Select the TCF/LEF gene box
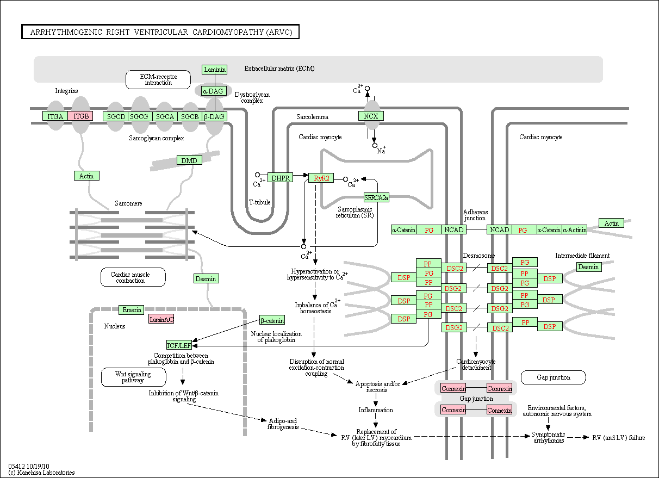 (179, 345)
